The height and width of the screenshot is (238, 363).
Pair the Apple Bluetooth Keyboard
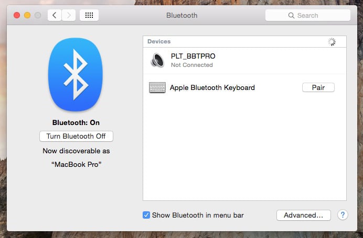[x=318, y=87]
